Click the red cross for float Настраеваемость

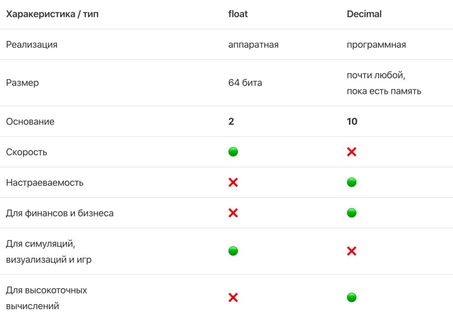233,183
